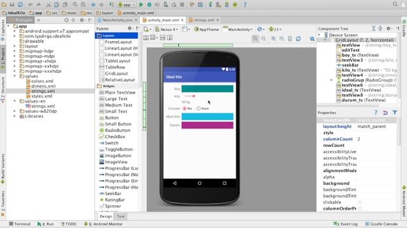Open the locale globe dropdown
407x228 pixels.
point(261,30)
